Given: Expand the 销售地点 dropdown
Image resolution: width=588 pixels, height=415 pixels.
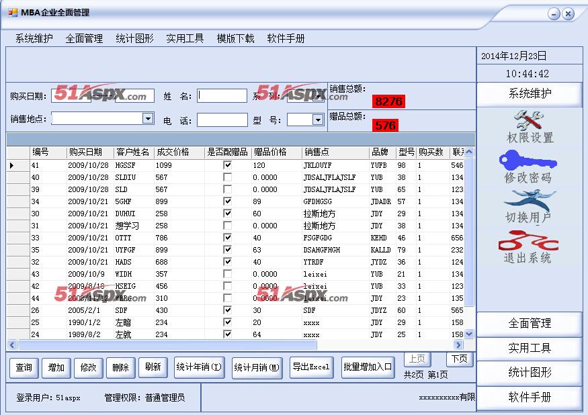Looking at the screenshot, I should (148, 119).
